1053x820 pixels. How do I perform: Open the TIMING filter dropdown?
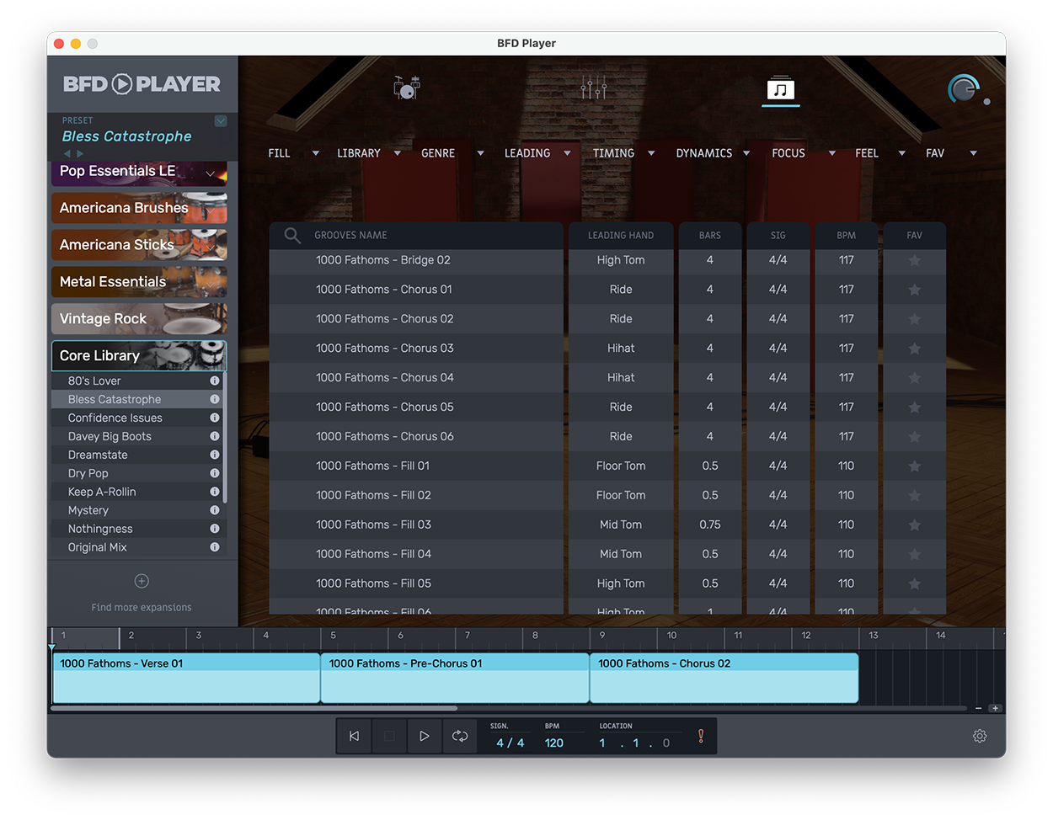coord(651,153)
